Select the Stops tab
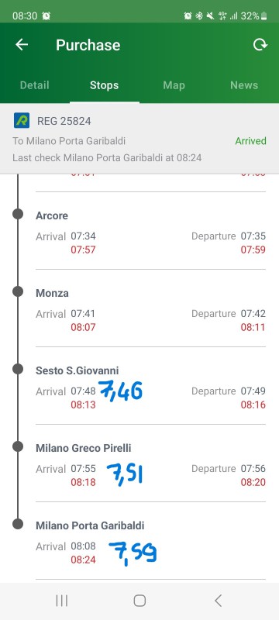This screenshot has width=279, height=620. point(105,85)
